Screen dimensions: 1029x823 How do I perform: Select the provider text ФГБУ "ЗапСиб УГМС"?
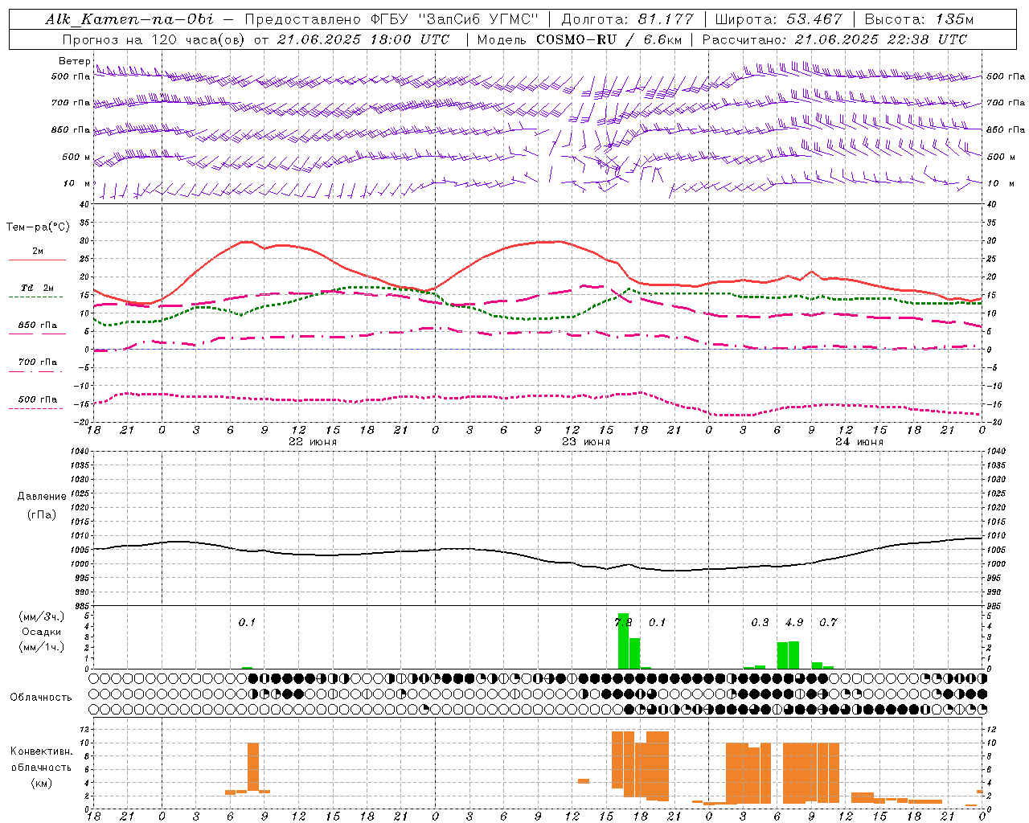(454, 19)
